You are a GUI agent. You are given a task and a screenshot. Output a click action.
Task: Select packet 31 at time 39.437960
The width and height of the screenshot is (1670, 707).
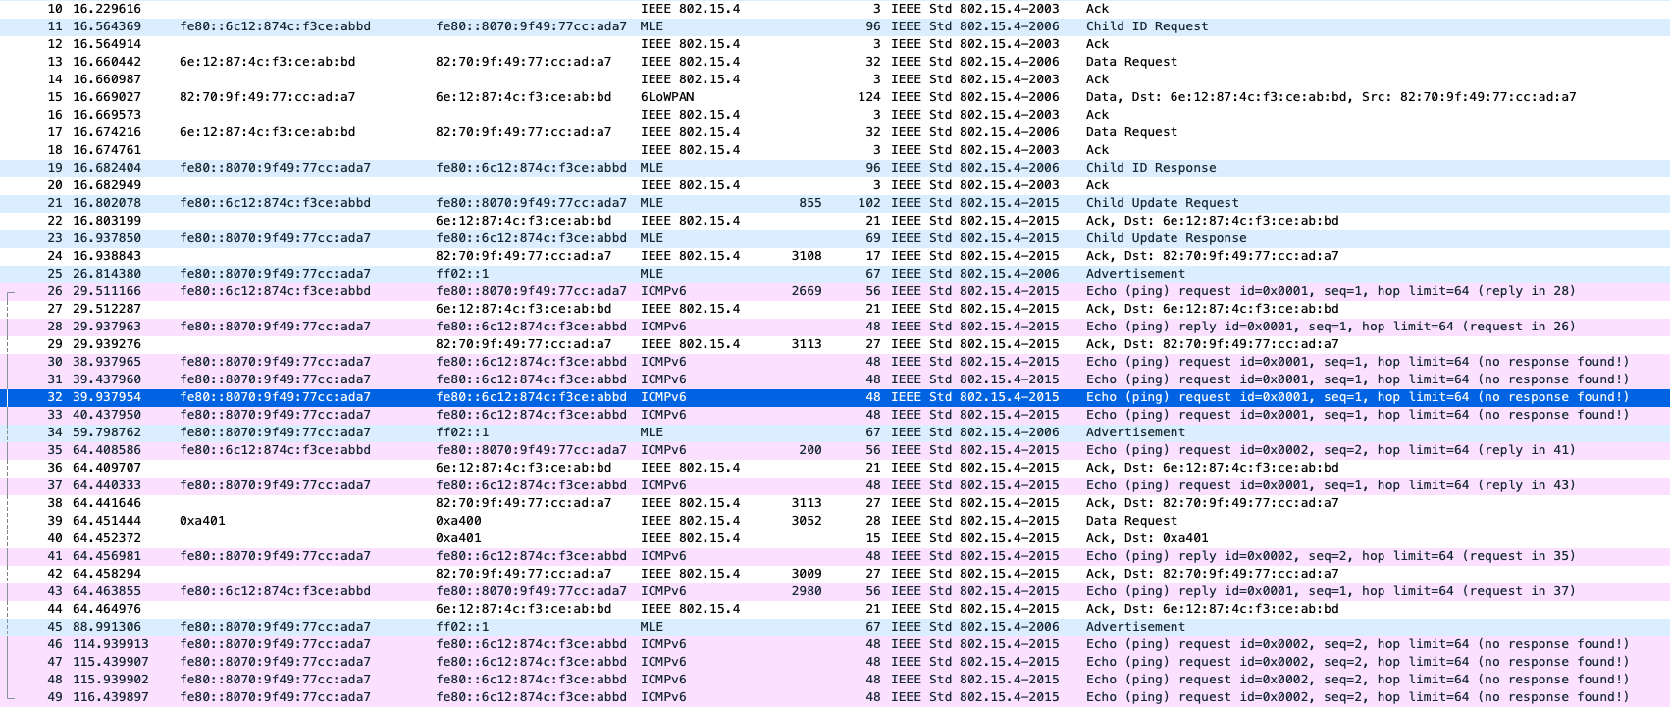pos(835,379)
